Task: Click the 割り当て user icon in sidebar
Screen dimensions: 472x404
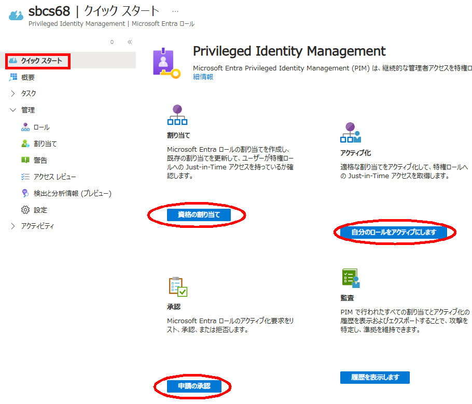Action: pos(25,143)
